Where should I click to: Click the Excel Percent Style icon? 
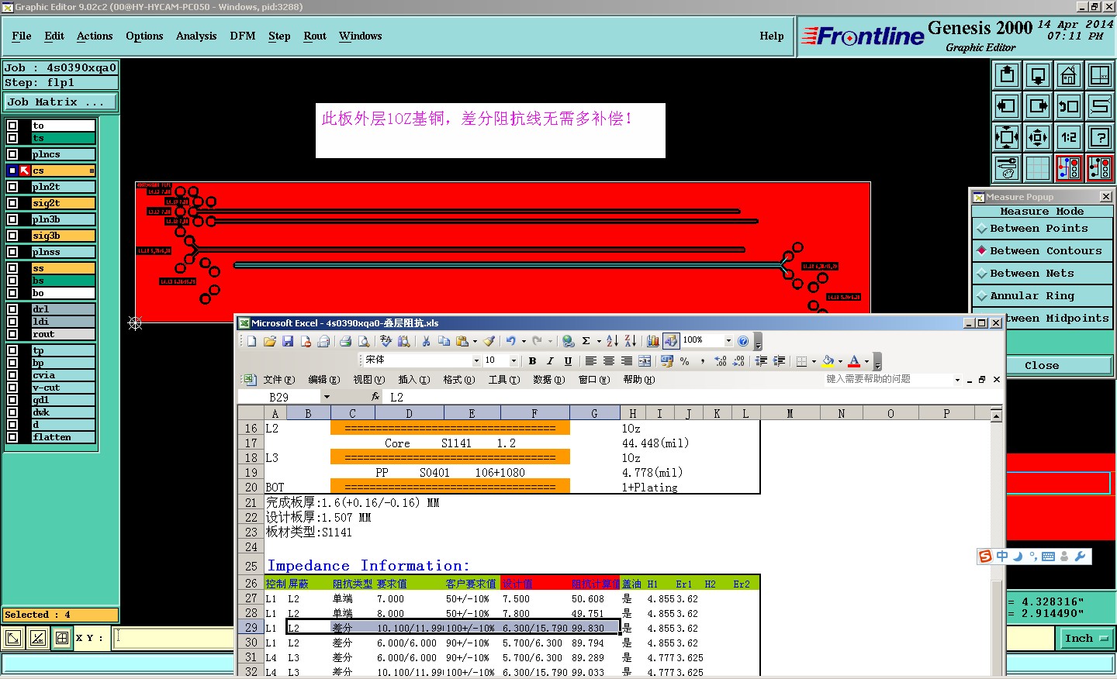pyautogui.click(x=684, y=361)
